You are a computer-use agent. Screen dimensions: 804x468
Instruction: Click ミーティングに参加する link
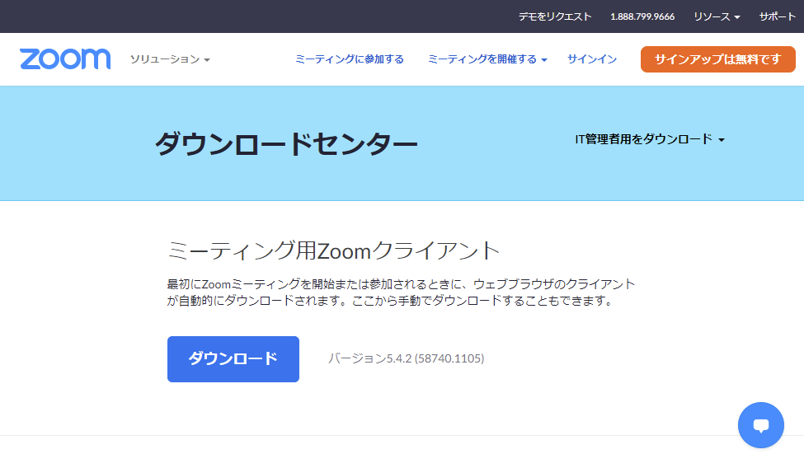[x=349, y=59]
